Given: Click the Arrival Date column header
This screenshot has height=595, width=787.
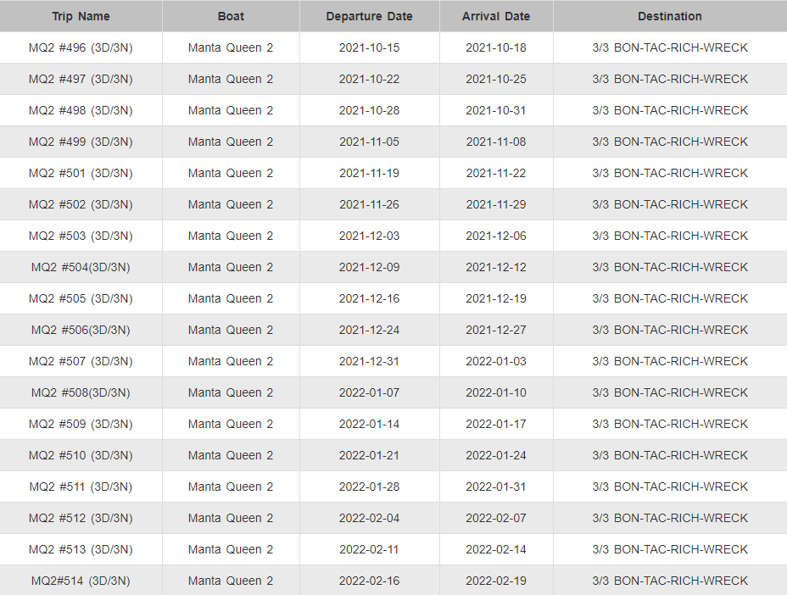Looking at the screenshot, I should 496,16.
